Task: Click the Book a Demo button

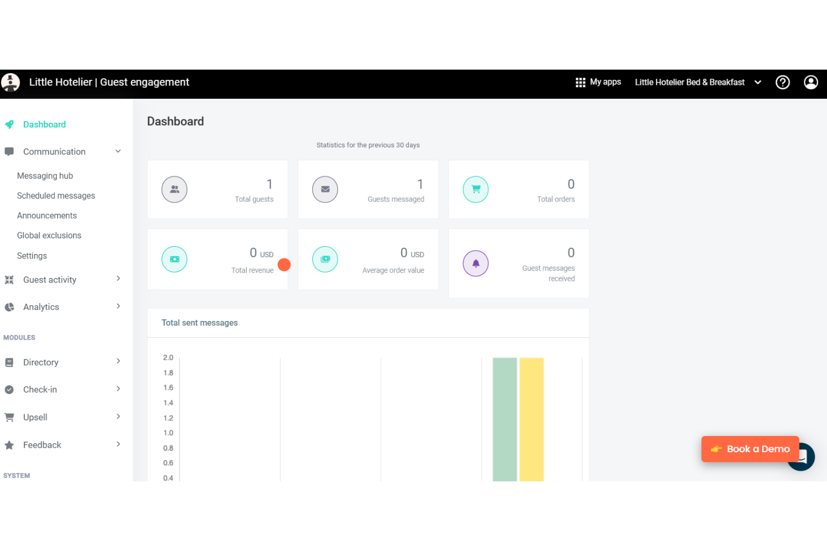Action: tap(750, 449)
